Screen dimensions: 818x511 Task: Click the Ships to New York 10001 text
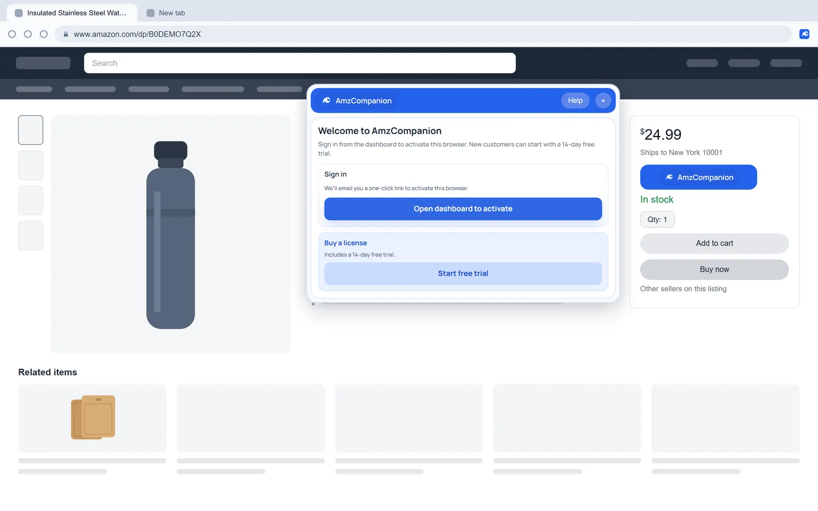681,153
